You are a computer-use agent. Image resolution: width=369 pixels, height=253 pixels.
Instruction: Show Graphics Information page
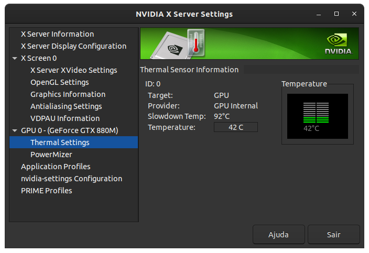(68, 94)
